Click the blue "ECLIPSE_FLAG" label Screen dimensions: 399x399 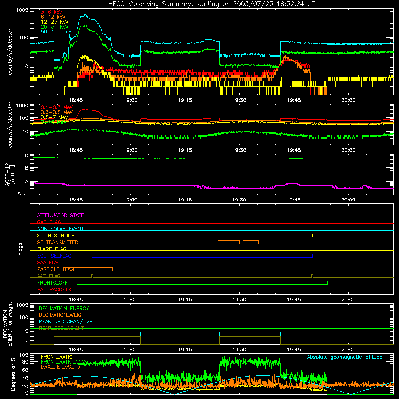coord(54,256)
